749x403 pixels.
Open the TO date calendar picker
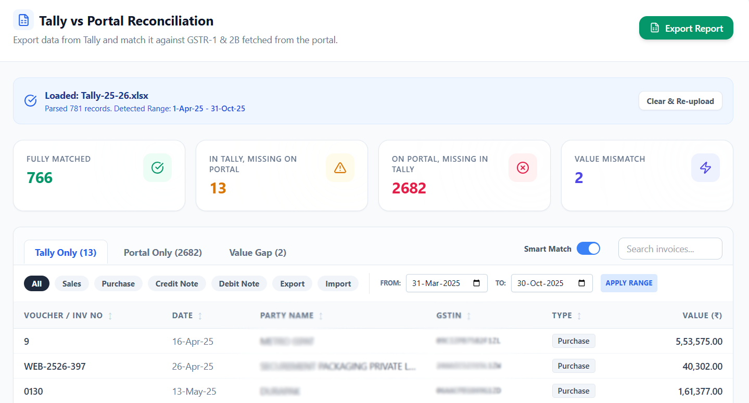[581, 283]
